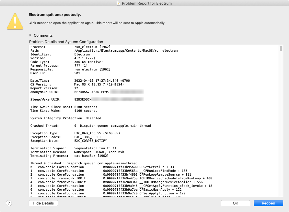The width and height of the screenshot is (289, 212).
Task: Click the "Problem Report for Electrum" window title
Action: point(147,3)
